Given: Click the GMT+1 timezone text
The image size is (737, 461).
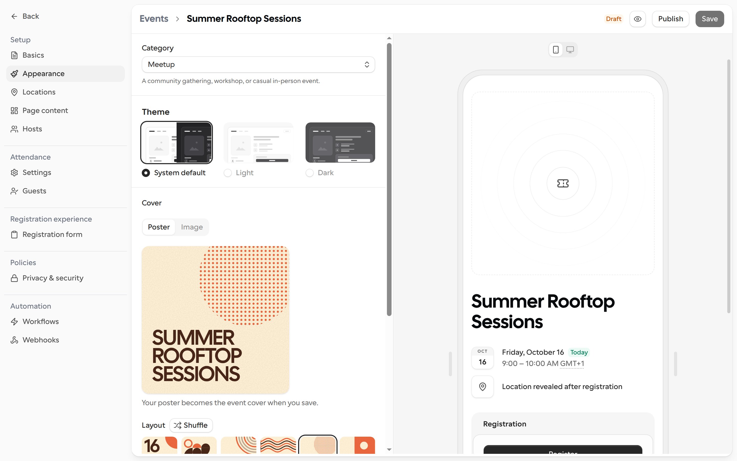Looking at the screenshot, I should (572, 363).
